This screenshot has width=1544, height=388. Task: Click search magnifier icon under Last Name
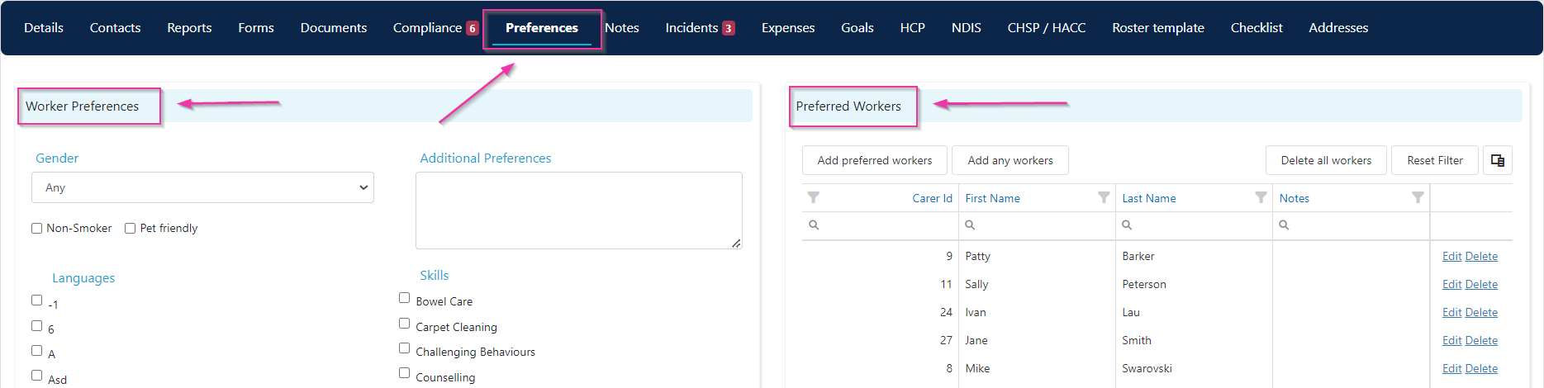[1127, 225]
